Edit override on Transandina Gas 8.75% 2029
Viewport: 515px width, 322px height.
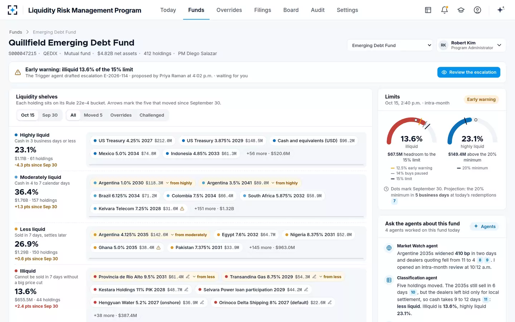coord(314,277)
